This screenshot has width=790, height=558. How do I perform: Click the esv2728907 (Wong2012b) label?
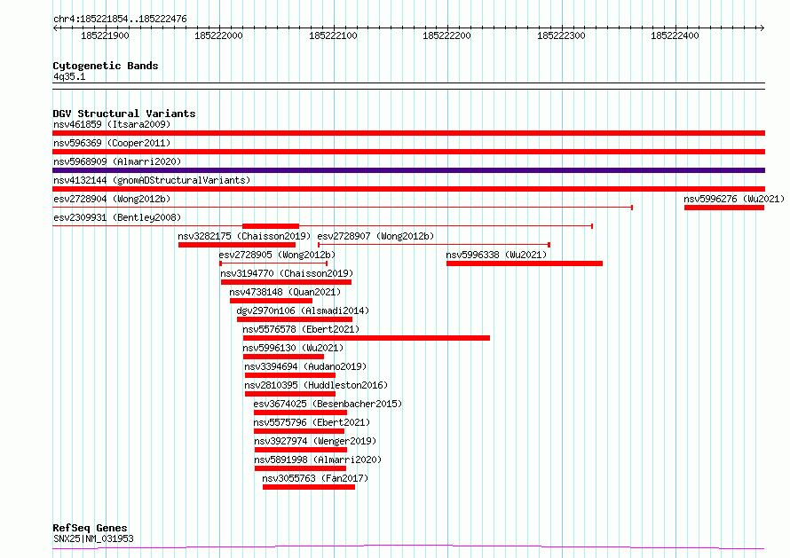tap(375, 236)
